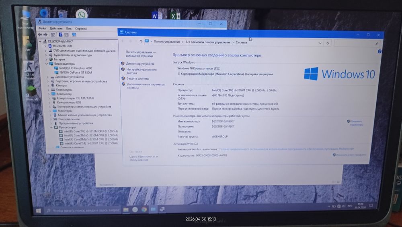Expand the Мониторы category
Screen dimensions: 402x227
50,111
